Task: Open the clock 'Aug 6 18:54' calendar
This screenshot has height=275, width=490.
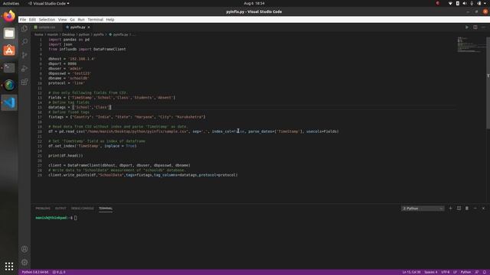Action: pyautogui.click(x=254, y=3)
